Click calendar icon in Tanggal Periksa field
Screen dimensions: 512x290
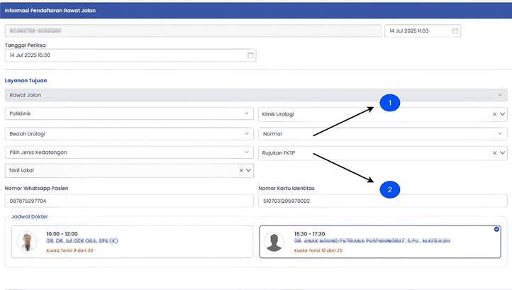(250, 55)
